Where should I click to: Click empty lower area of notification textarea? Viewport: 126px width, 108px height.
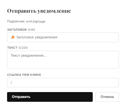pos(63,64)
